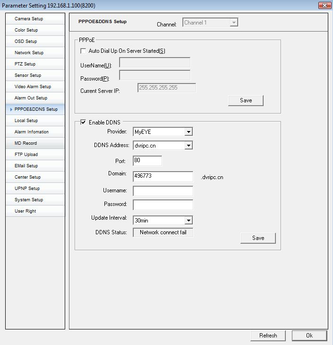Save the DDNS settings

[258, 238]
